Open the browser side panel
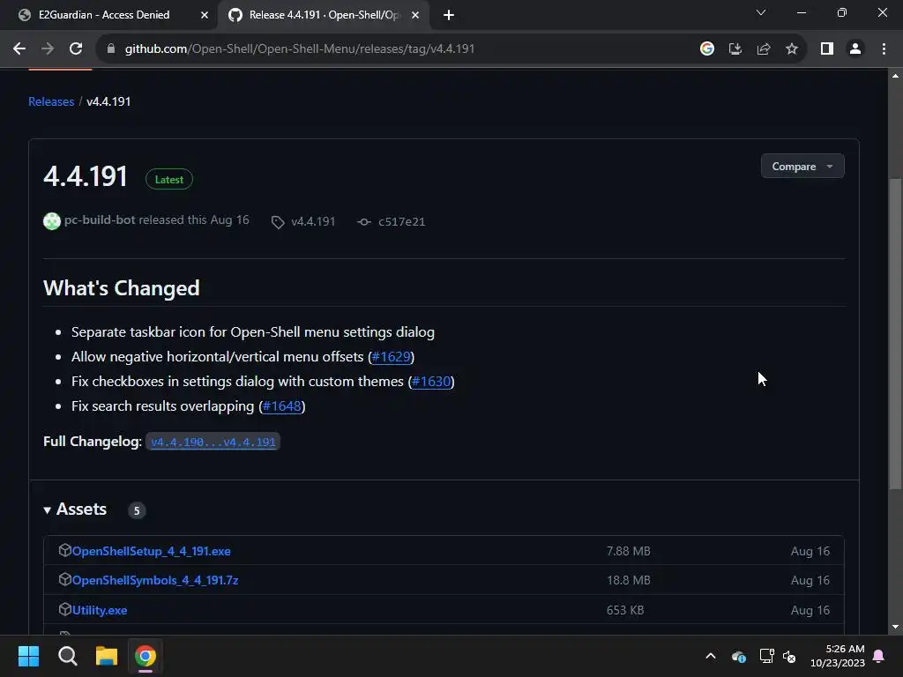903x677 pixels. (x=827, y=49)
